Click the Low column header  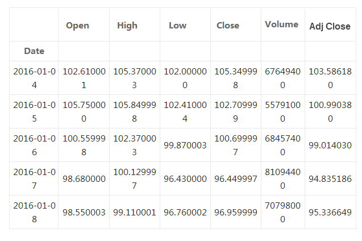(177, 26)
